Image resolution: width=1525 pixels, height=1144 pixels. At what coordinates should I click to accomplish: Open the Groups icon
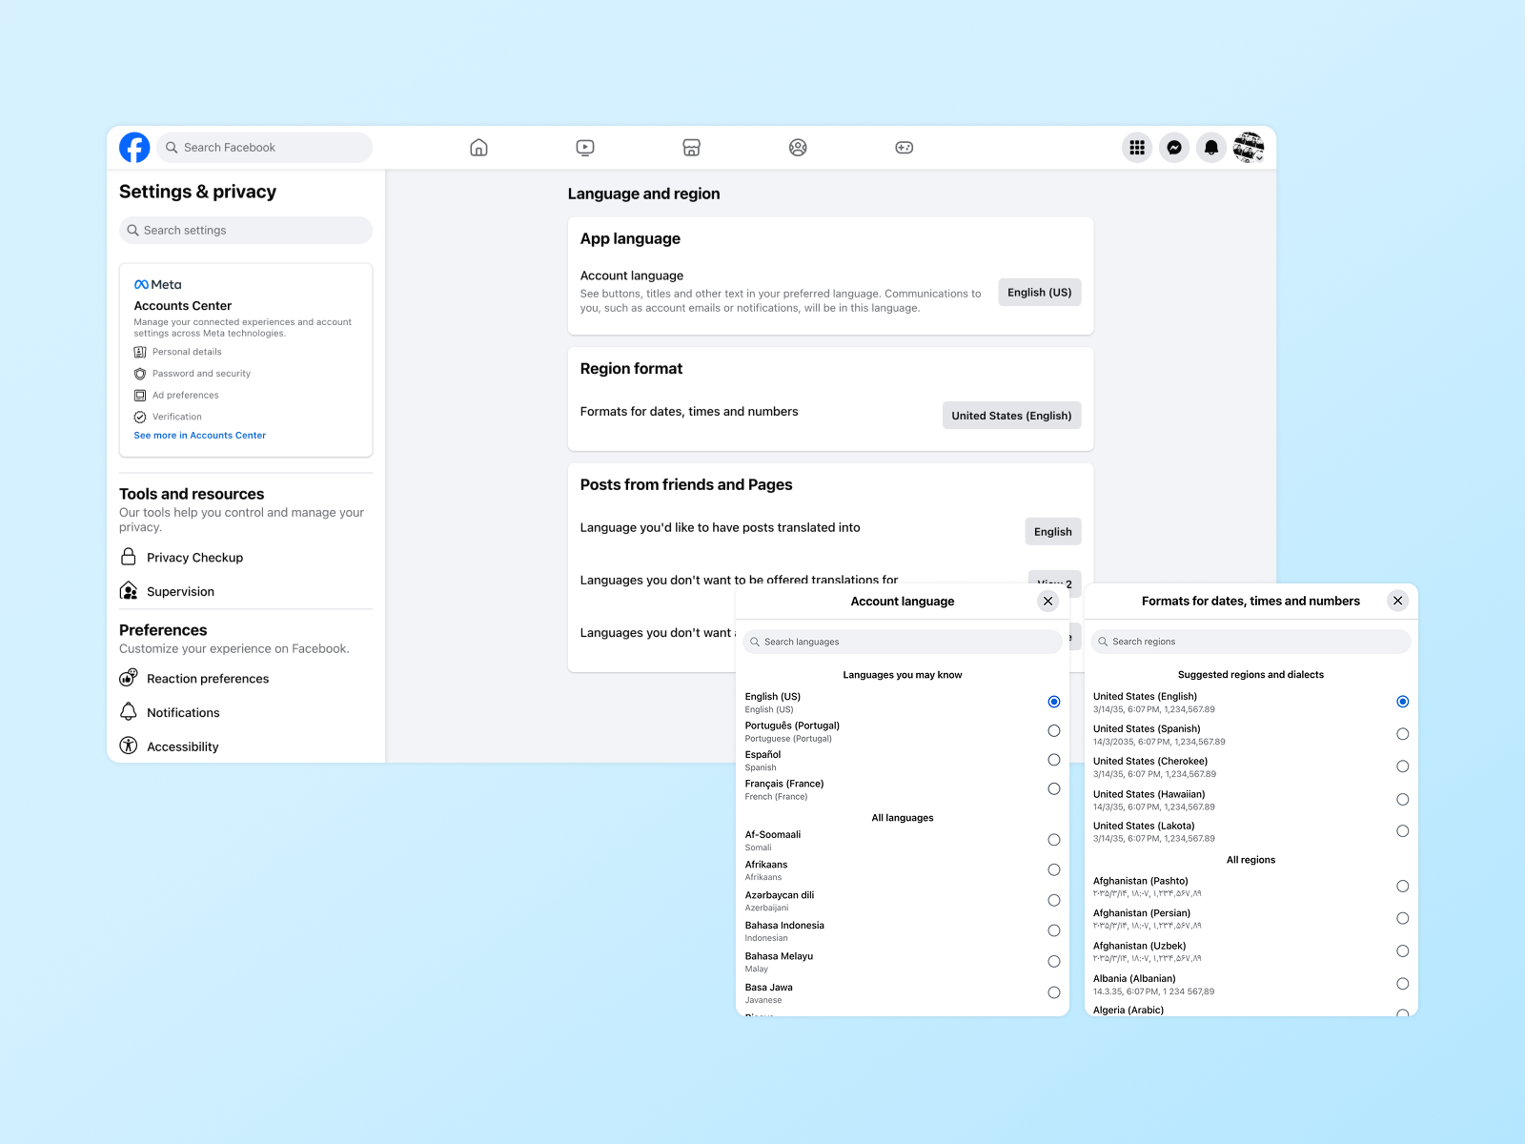click(798, 148)
